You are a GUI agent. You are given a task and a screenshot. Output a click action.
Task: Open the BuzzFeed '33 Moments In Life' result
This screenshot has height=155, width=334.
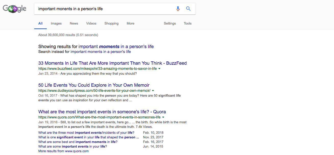[x=112, y=63]
